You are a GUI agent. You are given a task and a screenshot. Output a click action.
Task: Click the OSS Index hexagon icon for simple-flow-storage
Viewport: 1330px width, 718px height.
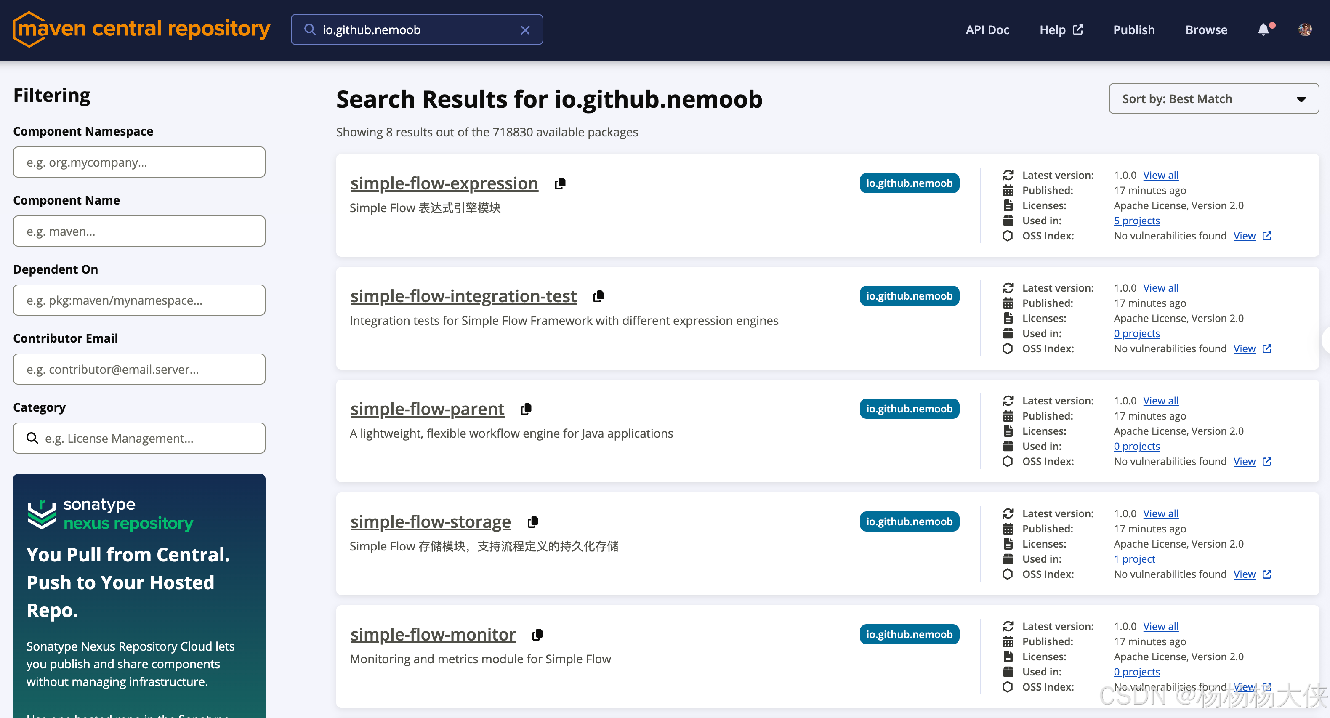1008,574
